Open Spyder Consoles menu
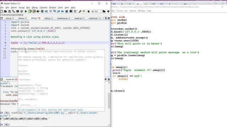This screenshot has width=227, height=127. click(43, 7)
